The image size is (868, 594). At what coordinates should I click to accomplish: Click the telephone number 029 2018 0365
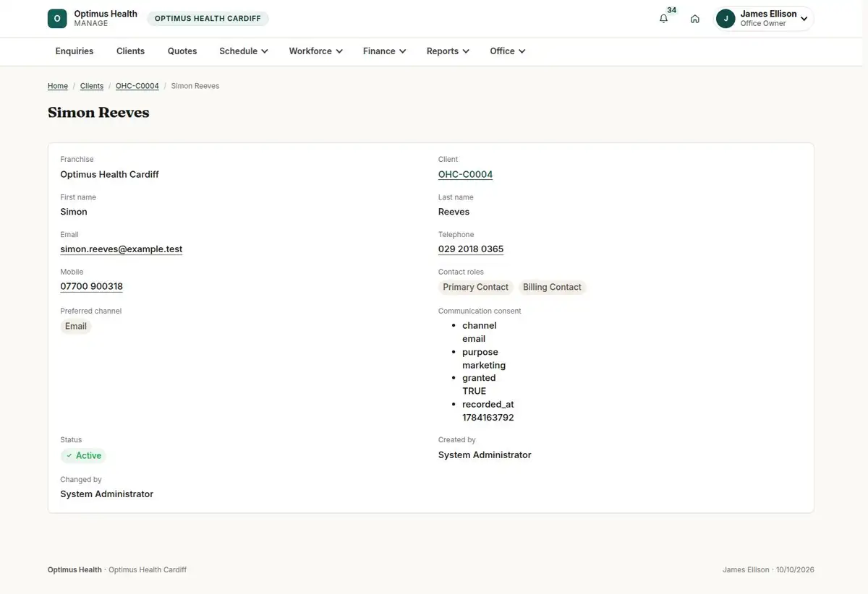pyautogui.click(x=471, y=249)
